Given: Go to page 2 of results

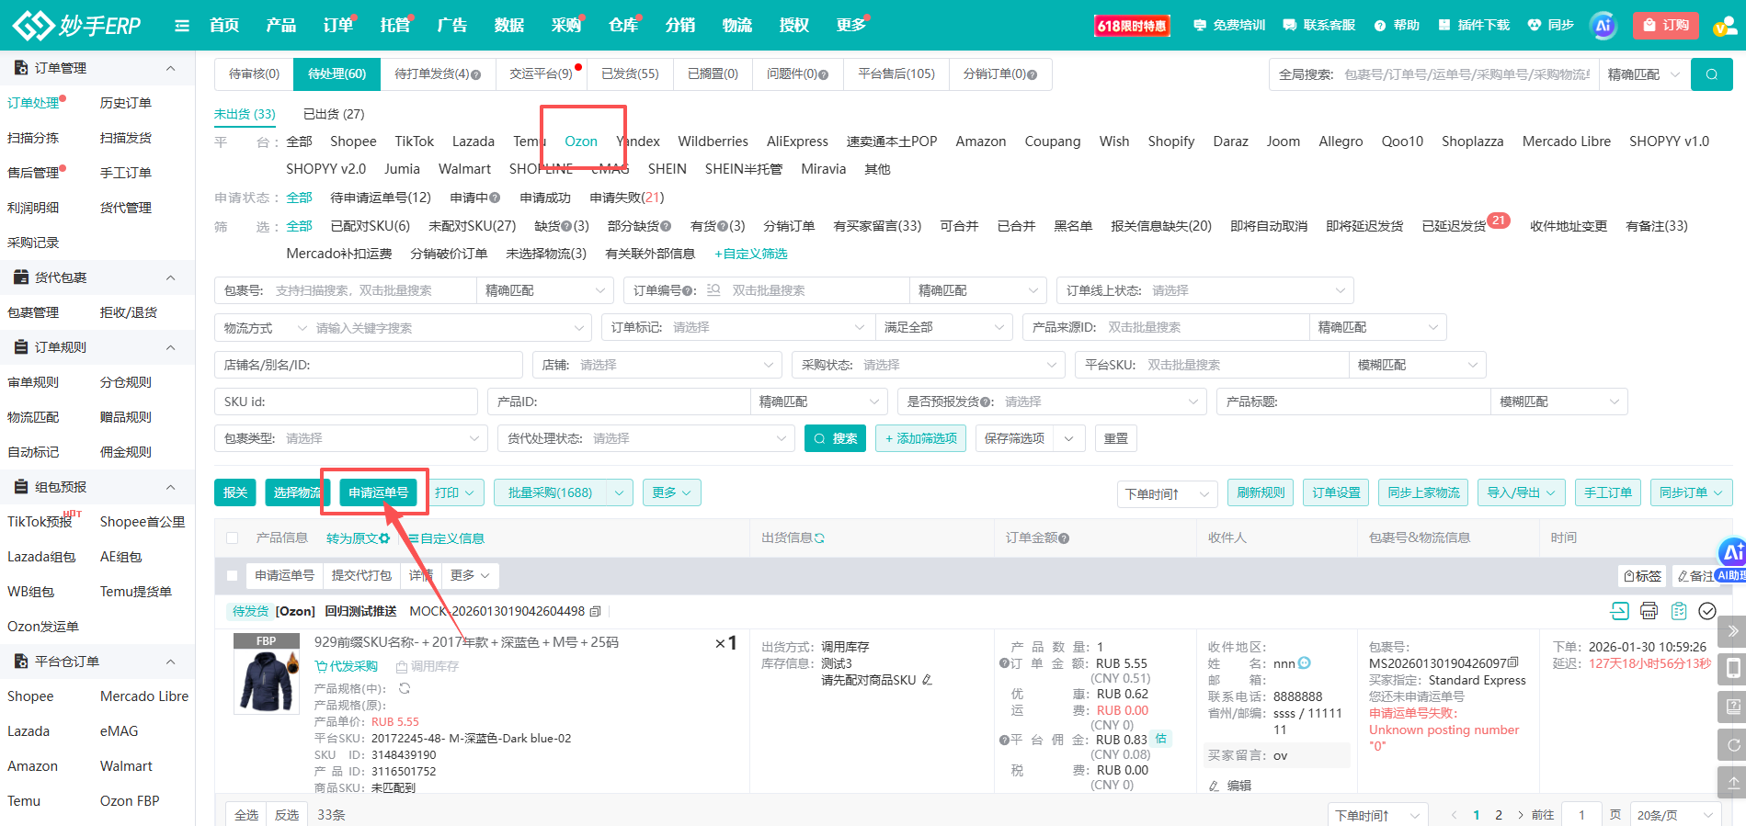Looking at the screenshot, I should point(1499,815).
